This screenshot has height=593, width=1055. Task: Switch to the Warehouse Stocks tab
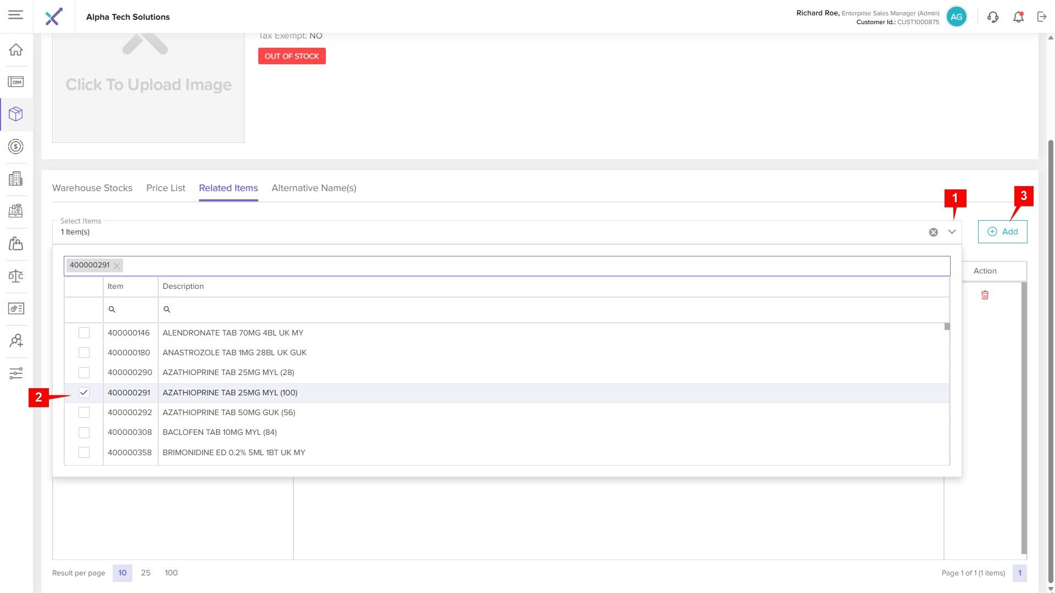[x=92, y=188]
